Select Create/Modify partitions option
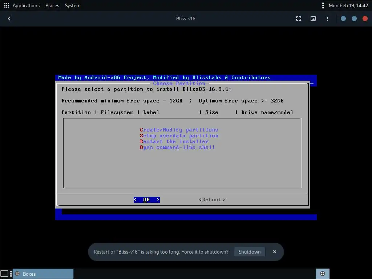Image resolution: width=372 pixels, height=279 pixels. pyautogui.click(x=179, y=130)
